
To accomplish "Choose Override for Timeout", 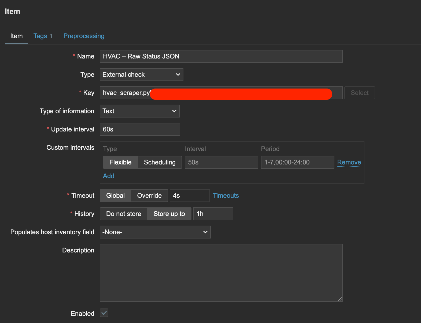I will (x=149, y=196).
